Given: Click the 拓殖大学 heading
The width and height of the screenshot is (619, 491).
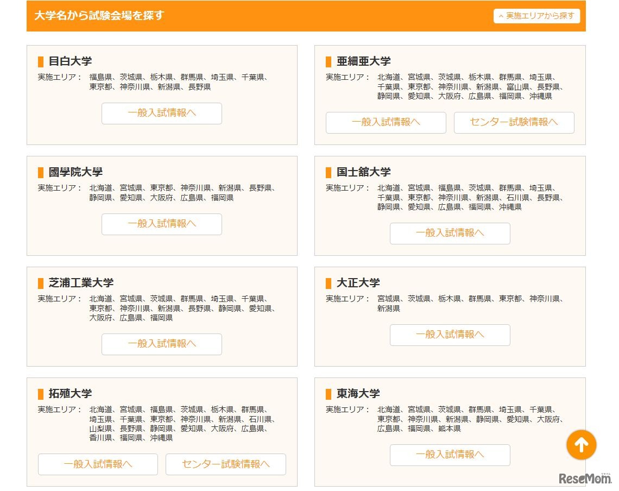Looking at the screenshot, I should [x=70, y=393].
